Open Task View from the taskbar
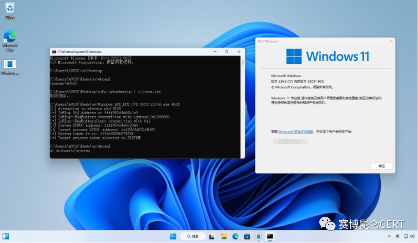The height and width of the screenshot is (243, 418). (x=212, y=236)
